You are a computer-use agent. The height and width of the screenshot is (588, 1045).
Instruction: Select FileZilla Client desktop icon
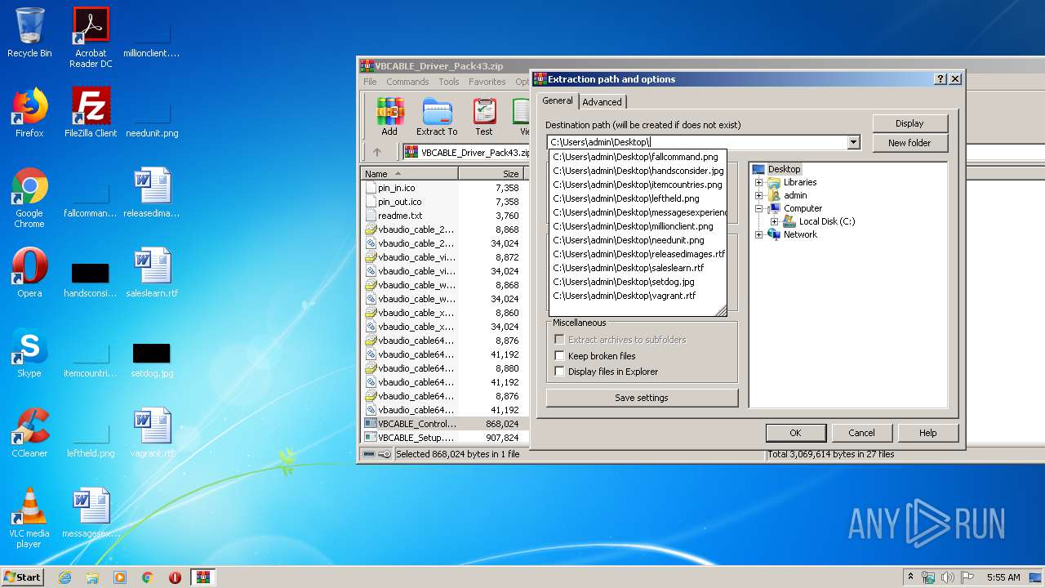[91, 113]
